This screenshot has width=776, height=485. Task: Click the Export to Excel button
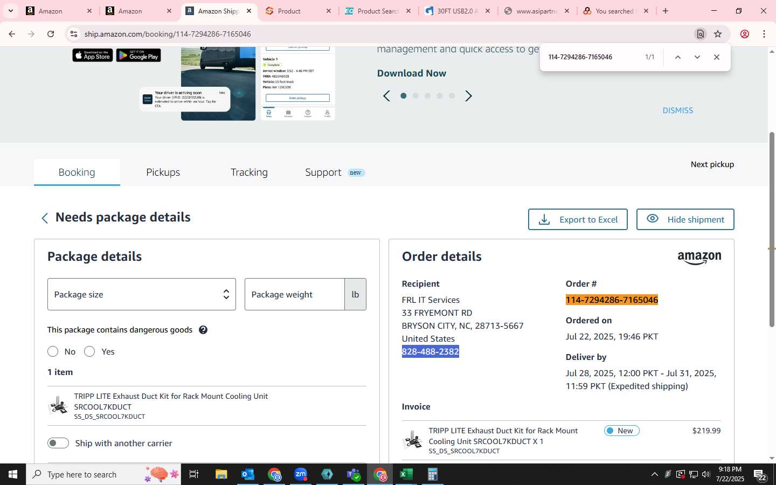pos(578,219)
